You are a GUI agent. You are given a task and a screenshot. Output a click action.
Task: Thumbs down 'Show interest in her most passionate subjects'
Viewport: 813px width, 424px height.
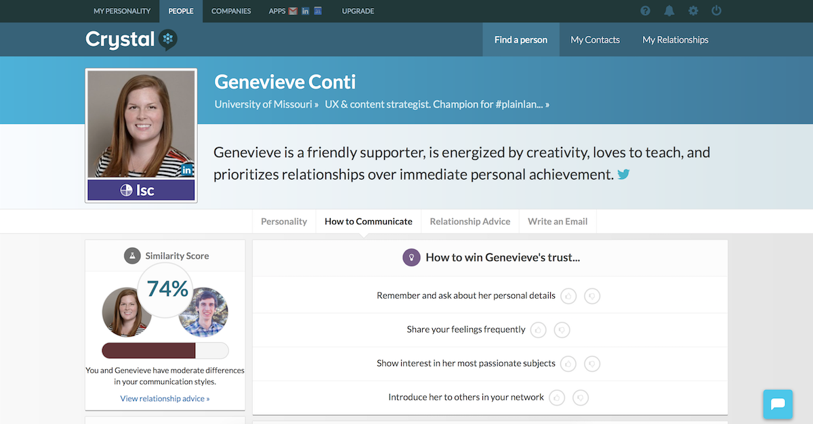pyautogui.click(x=592, y=364)
